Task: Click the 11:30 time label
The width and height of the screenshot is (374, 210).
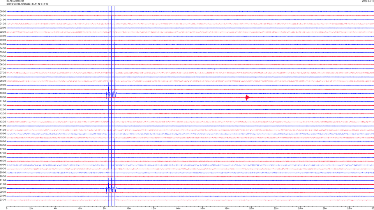Action: click(x=3, y=105)
